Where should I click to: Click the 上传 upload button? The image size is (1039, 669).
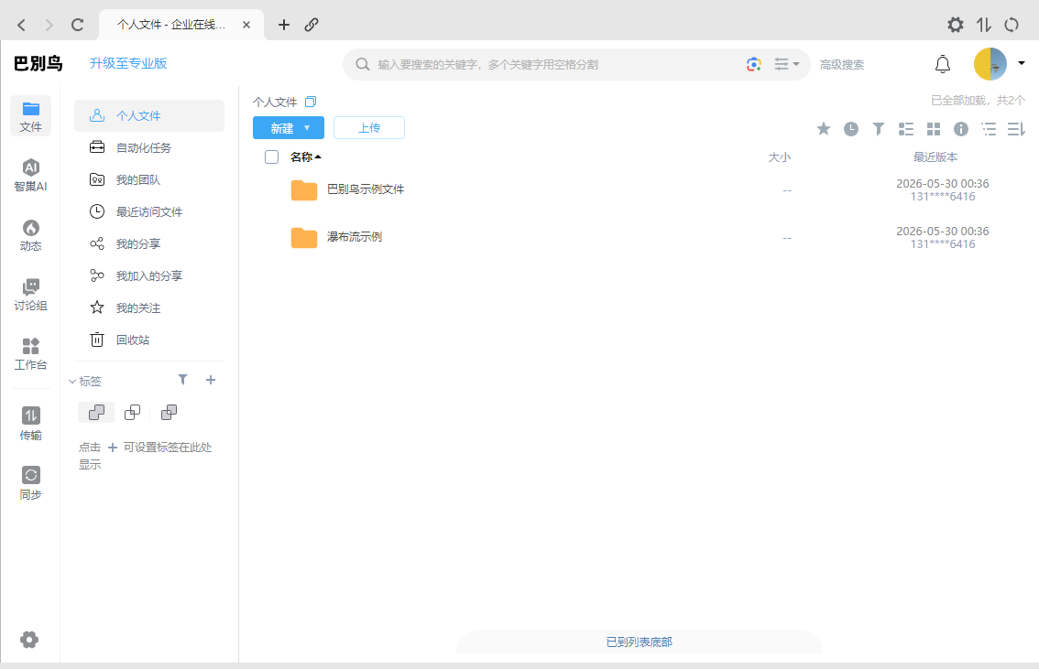coord(369,128)
